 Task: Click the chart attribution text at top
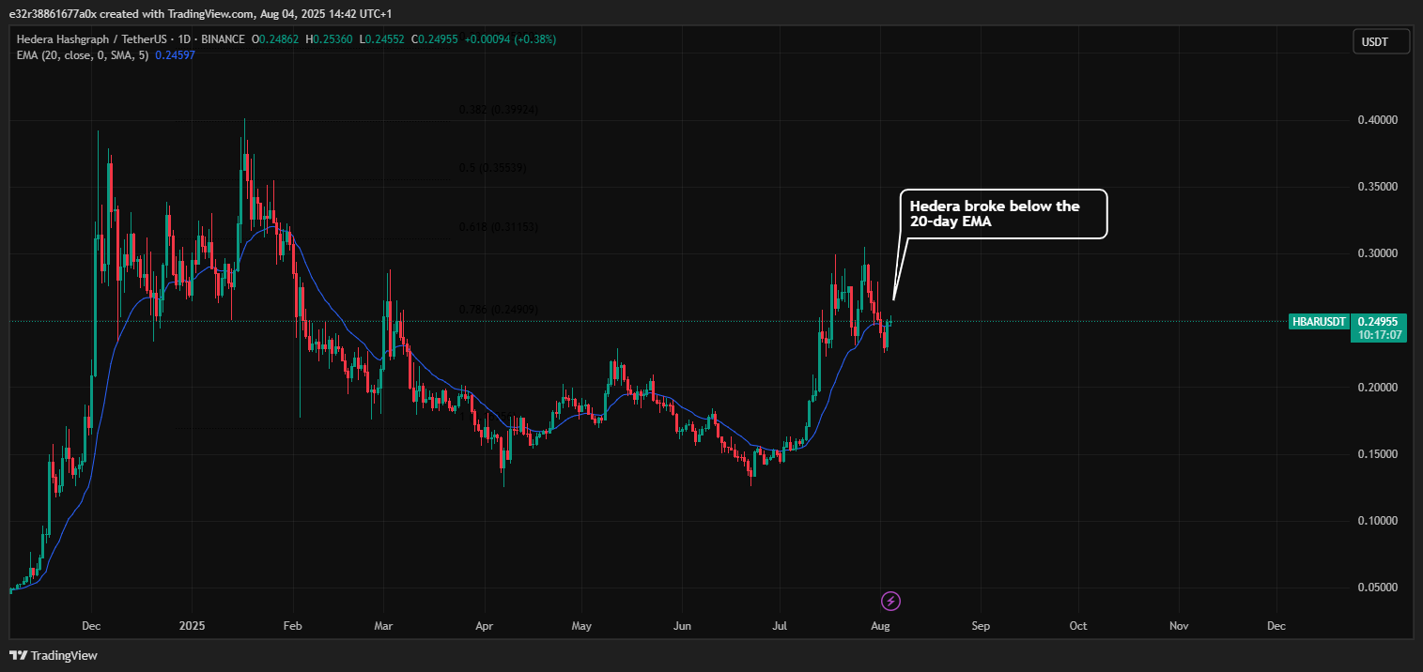point(201,14)
